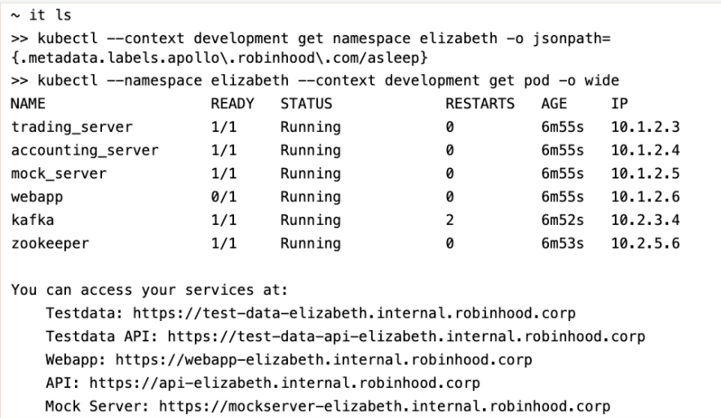This screenshot has width=721, height=418.
Task: Open the Mock Server URL link
Action: coord(384,406)
